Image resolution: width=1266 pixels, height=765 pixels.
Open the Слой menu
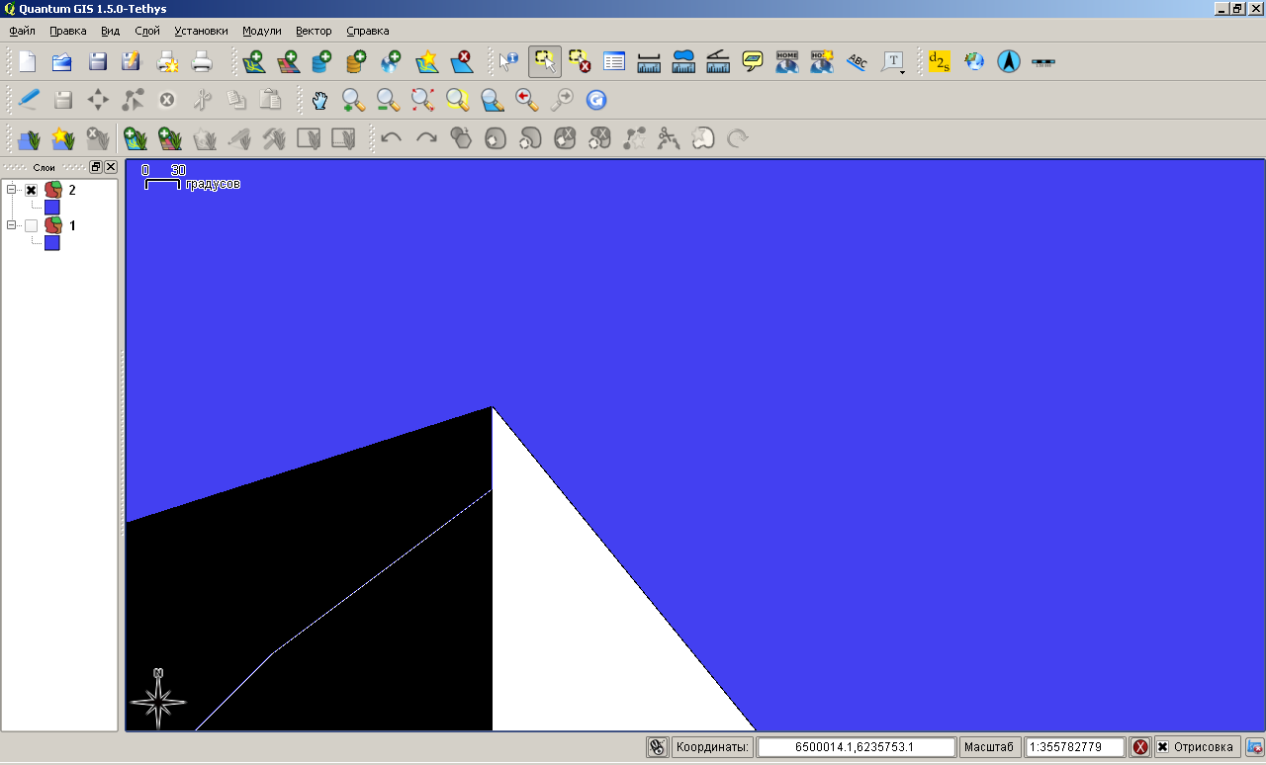(147, 31)
